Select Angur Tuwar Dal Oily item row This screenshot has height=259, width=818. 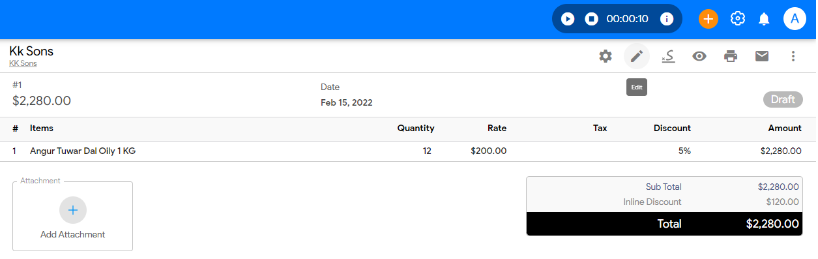point(408,151)
